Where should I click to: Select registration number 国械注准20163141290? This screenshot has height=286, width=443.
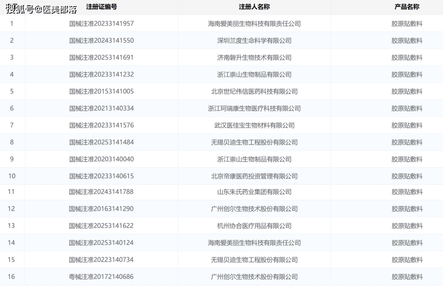[101, 209]
